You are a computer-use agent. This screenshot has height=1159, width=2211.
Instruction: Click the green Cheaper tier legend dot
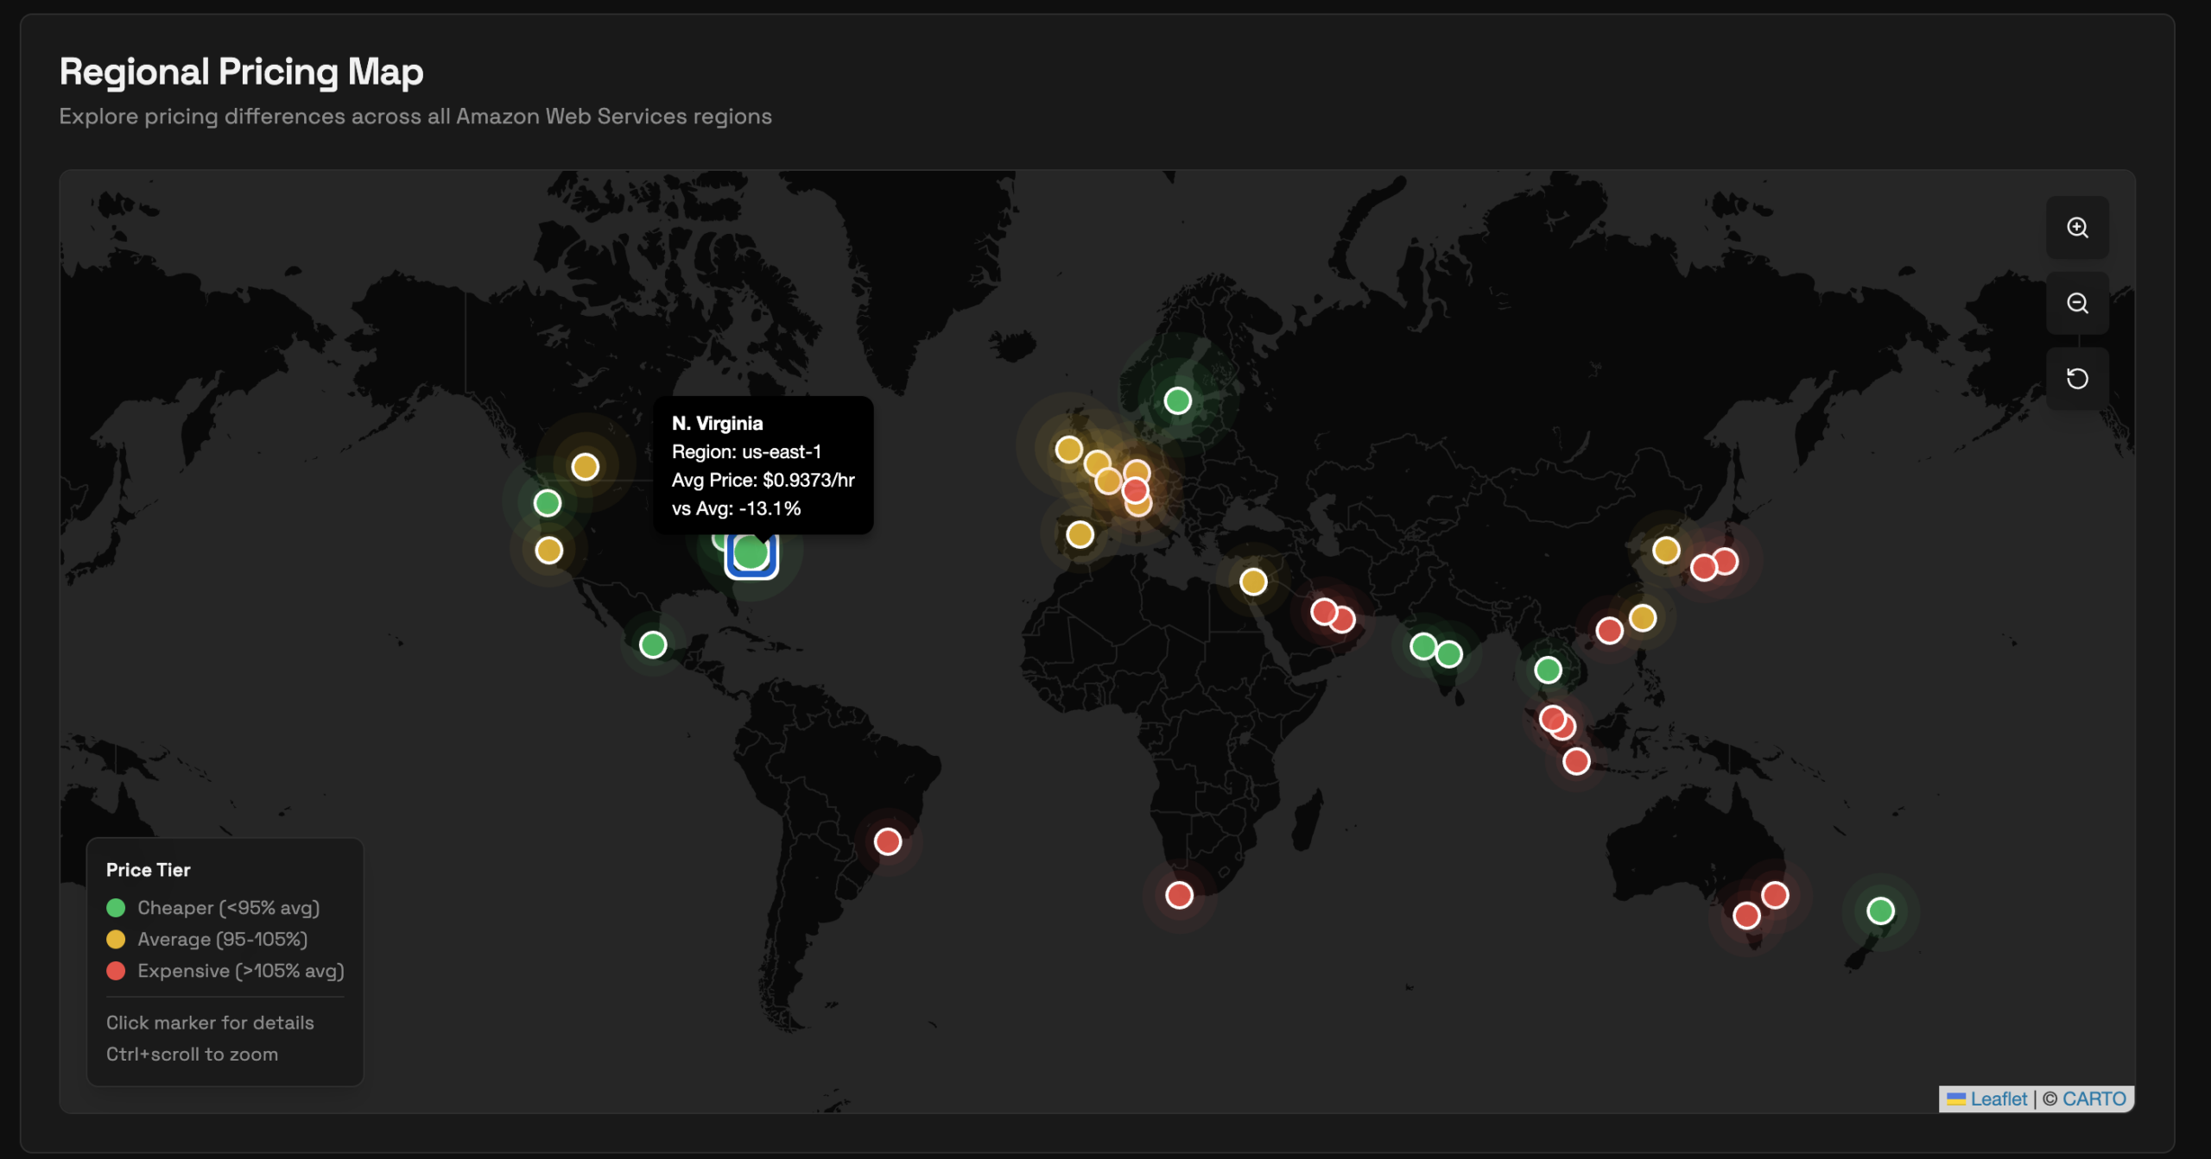pos(117,907)
